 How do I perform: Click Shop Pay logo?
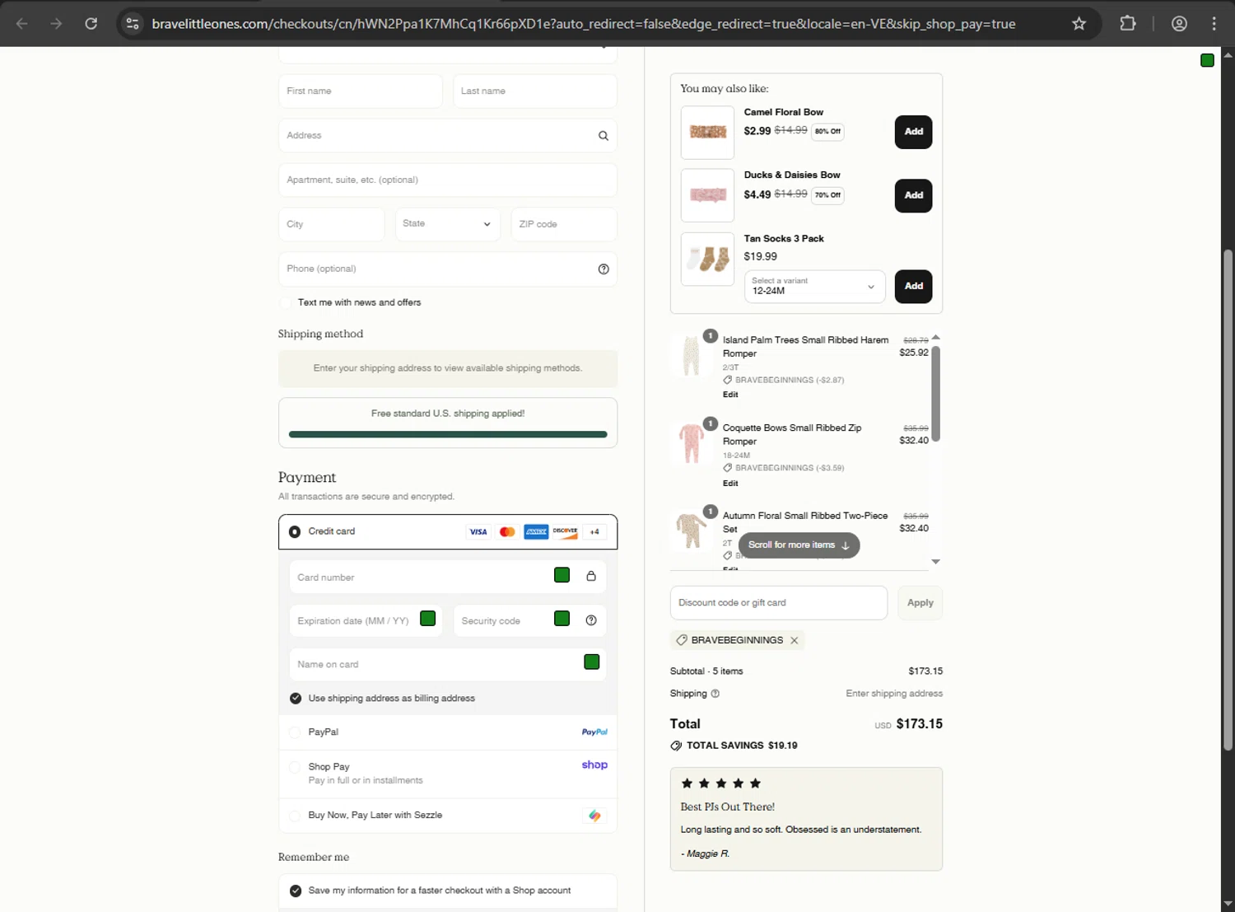(594, 765)
